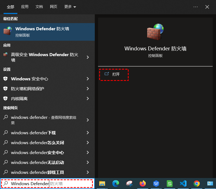Viewport: 216px width, 189px height.
Task: Expand arrow for windows defender下载
Action: (88, 133)
